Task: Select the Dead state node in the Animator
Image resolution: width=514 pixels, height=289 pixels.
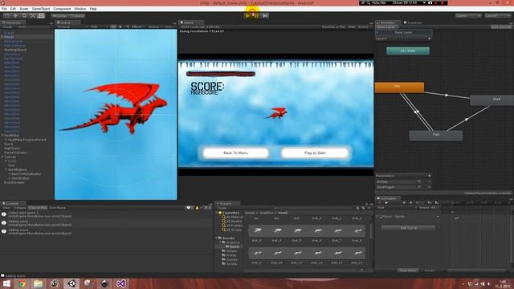Action: (x=492, y=100)
